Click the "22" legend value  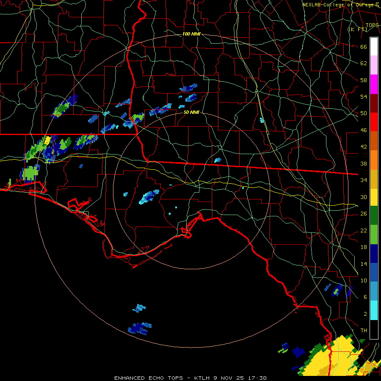pos(364,230)
